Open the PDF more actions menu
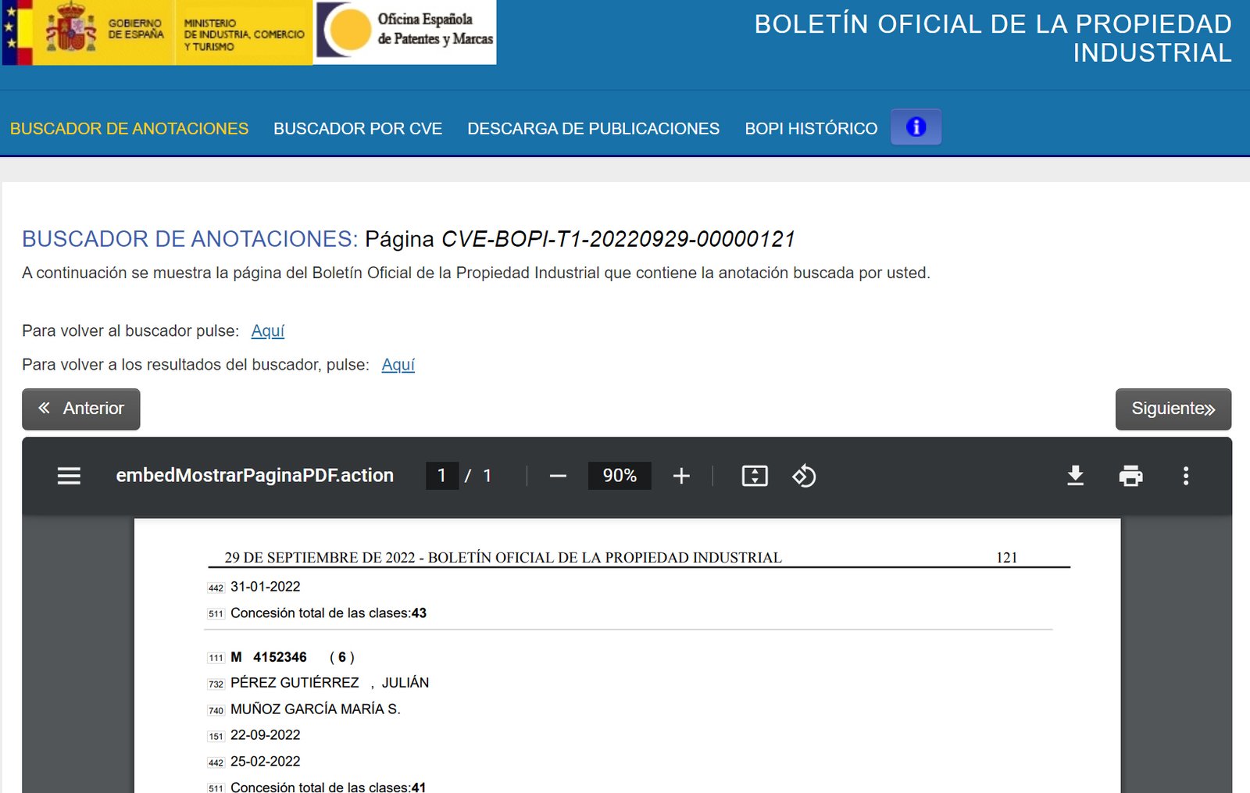The width and height of the screenshot is (1250, 793). pyautogui.click(x=1186, y=476)
